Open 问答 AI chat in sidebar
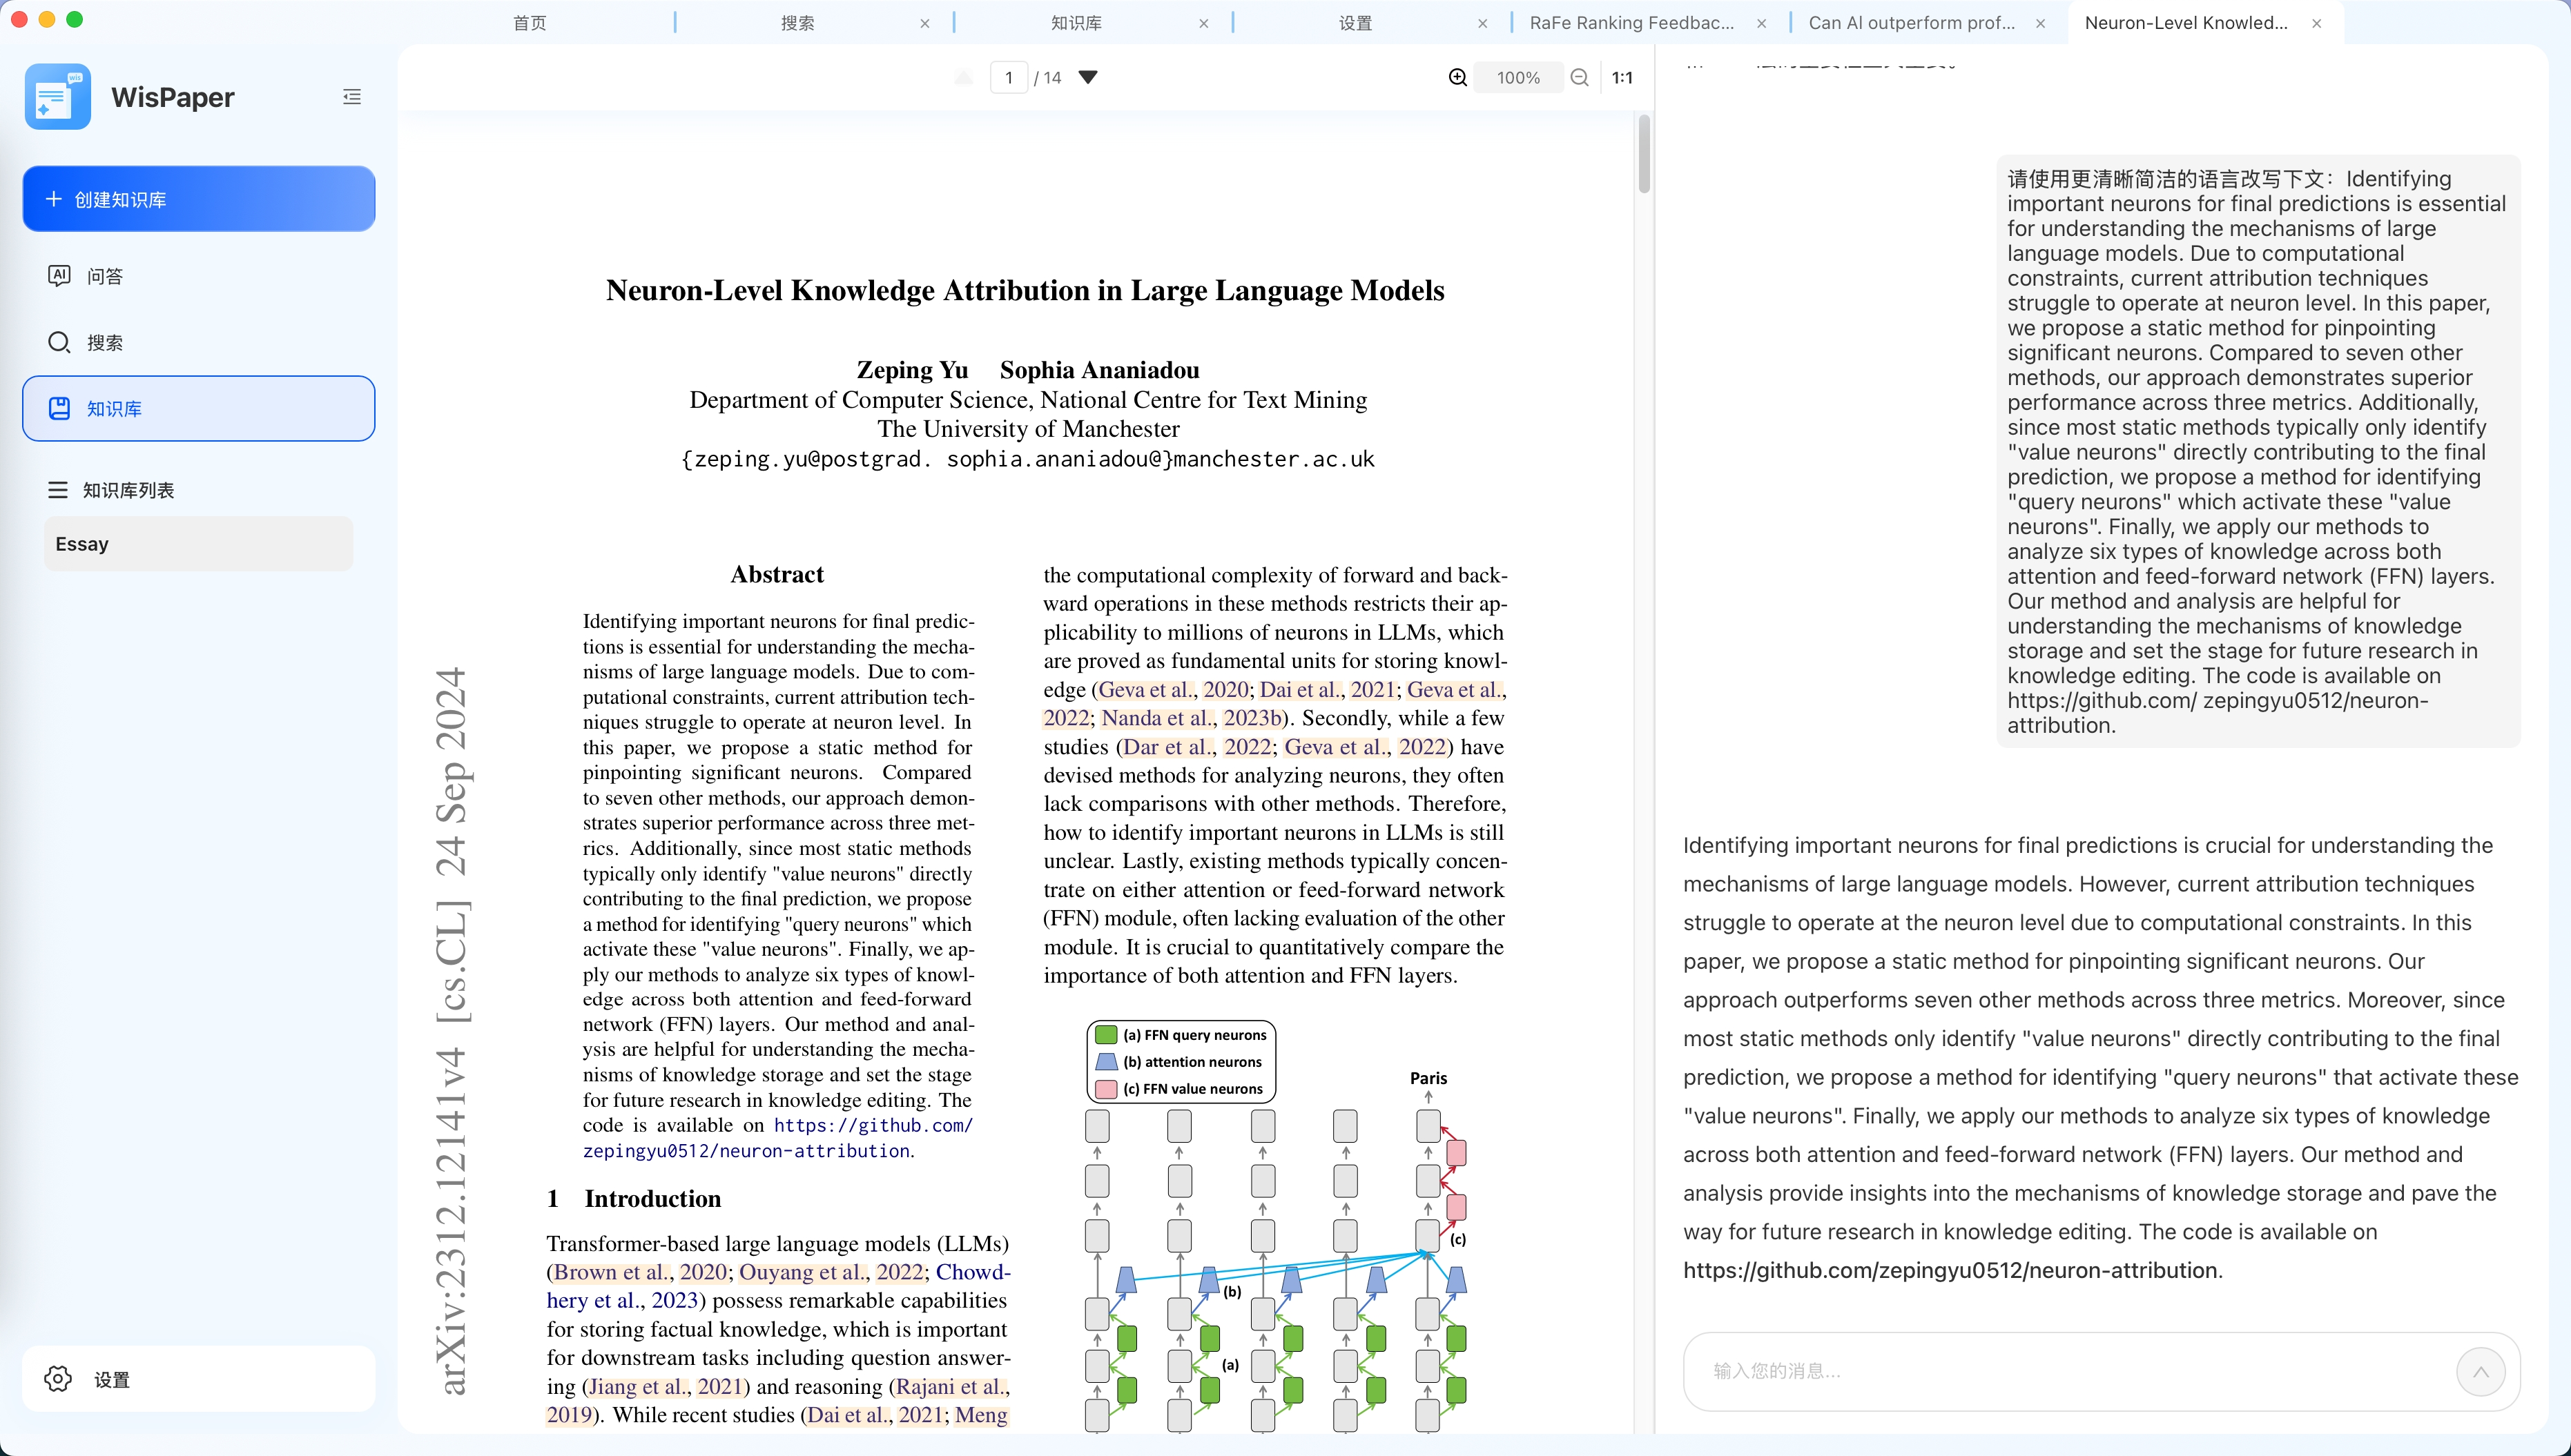The width and height of the screenshot is (2571, 1456). point(104,276)
